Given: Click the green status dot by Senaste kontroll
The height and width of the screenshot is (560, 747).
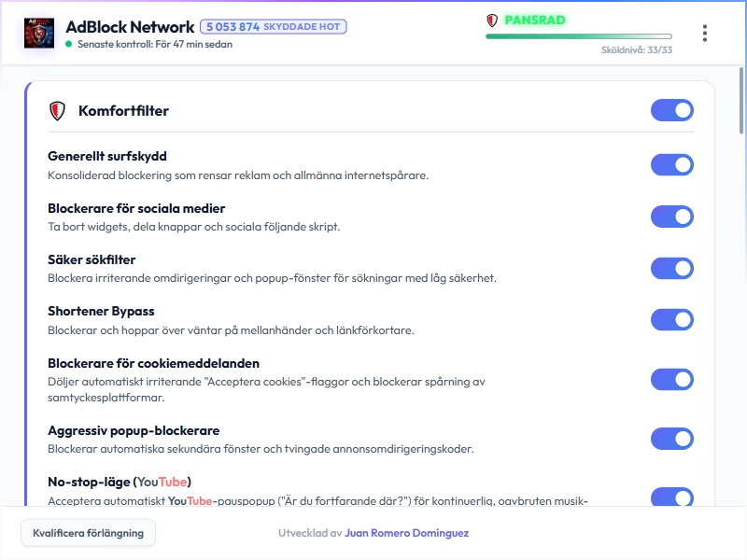Looking at the screenshot, I should pyautogui.click(x=68, y=44).
